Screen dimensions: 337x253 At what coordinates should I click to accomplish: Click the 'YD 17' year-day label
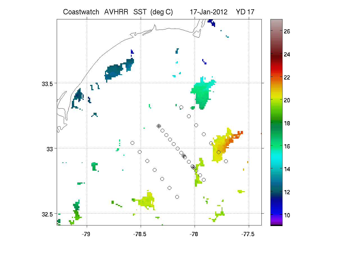click(x=245, y=12)
